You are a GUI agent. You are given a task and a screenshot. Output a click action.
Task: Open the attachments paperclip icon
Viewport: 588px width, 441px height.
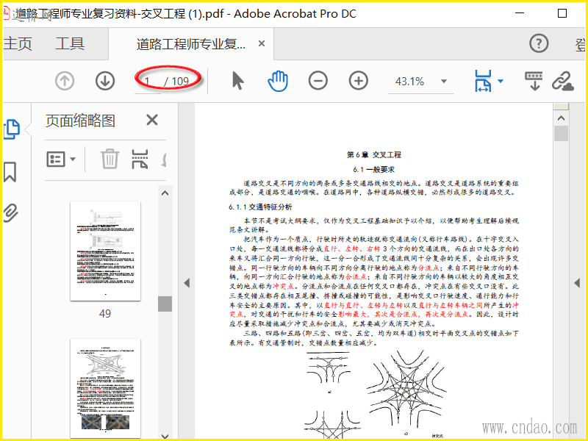click(x=11, y=212)
